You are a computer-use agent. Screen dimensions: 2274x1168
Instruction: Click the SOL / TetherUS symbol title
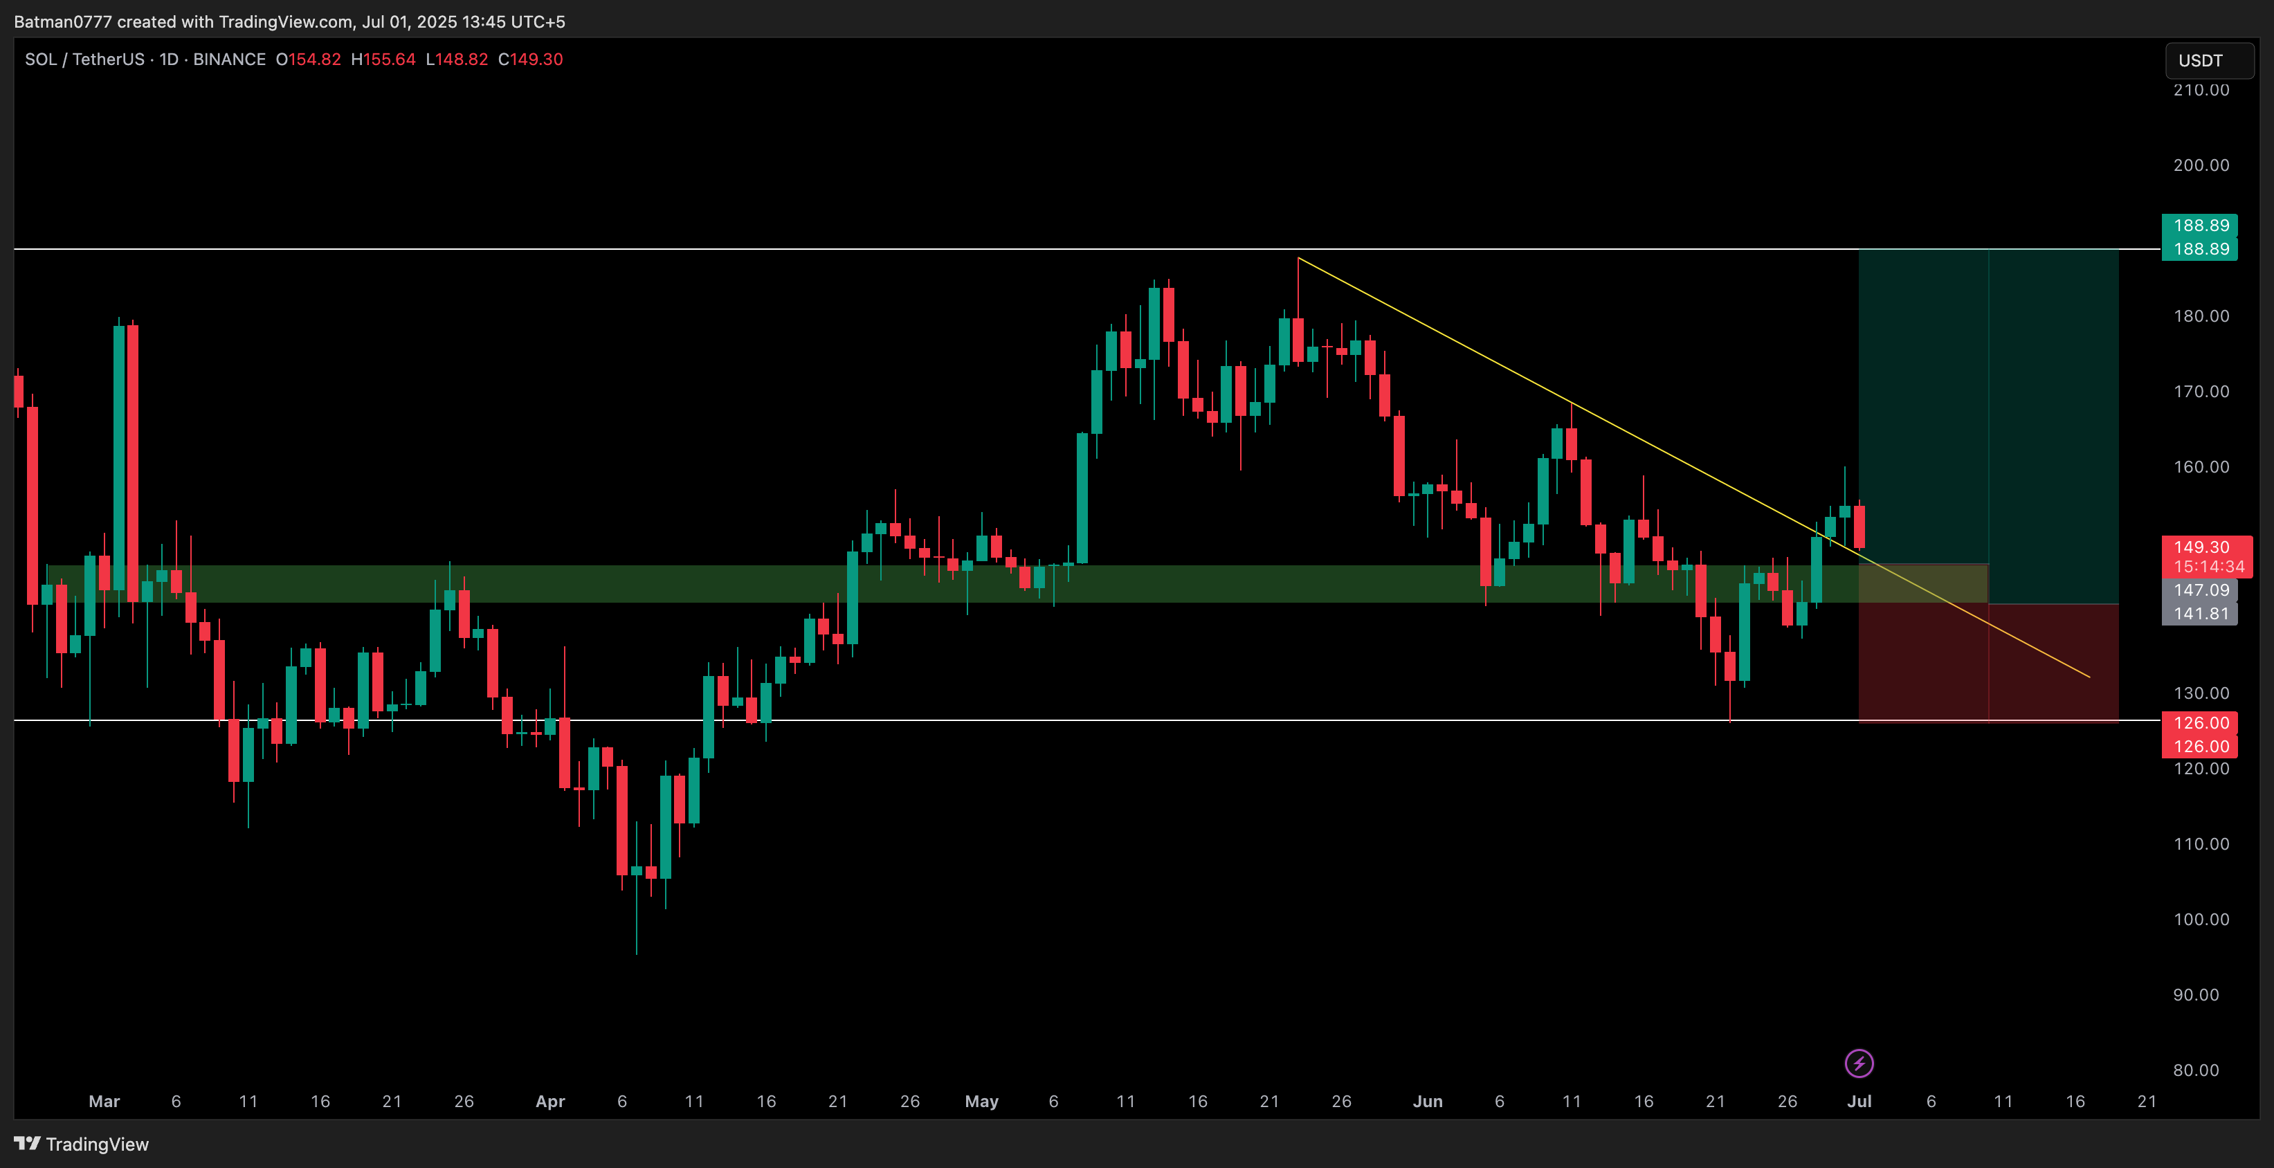click(84, 59)
